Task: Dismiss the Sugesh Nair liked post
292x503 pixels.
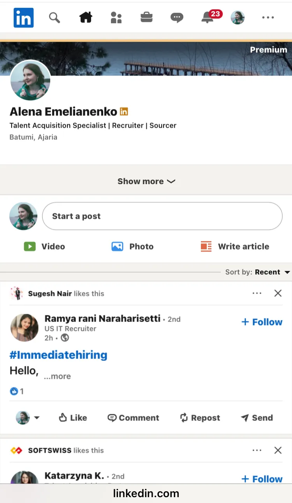Action: tap(278, 293)
